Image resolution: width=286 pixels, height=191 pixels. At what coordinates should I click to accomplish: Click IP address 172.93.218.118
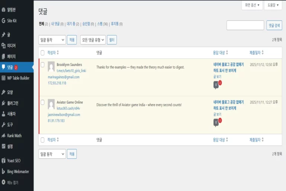coord(57,83)
